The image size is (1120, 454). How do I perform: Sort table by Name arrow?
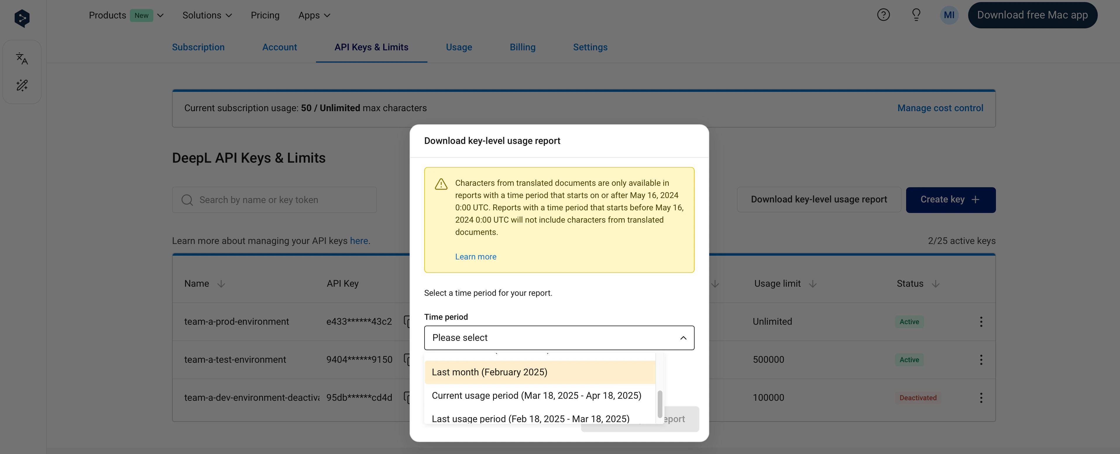coord(221,284)
